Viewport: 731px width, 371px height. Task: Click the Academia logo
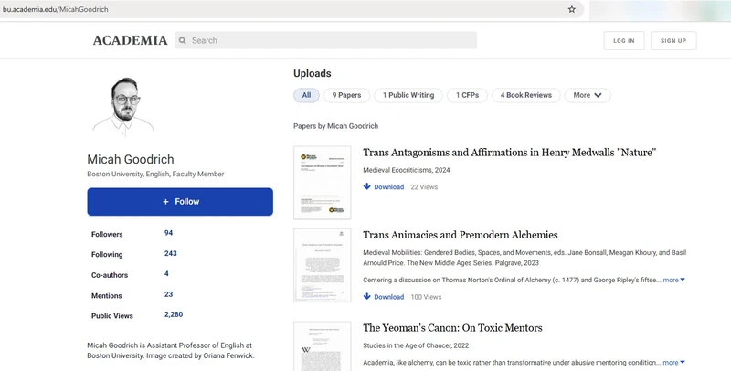click(x=130, y=40)
